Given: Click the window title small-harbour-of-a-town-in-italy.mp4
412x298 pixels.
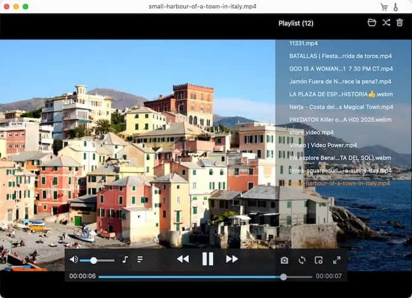Looking at the screenshot, I should coord(202,6).
